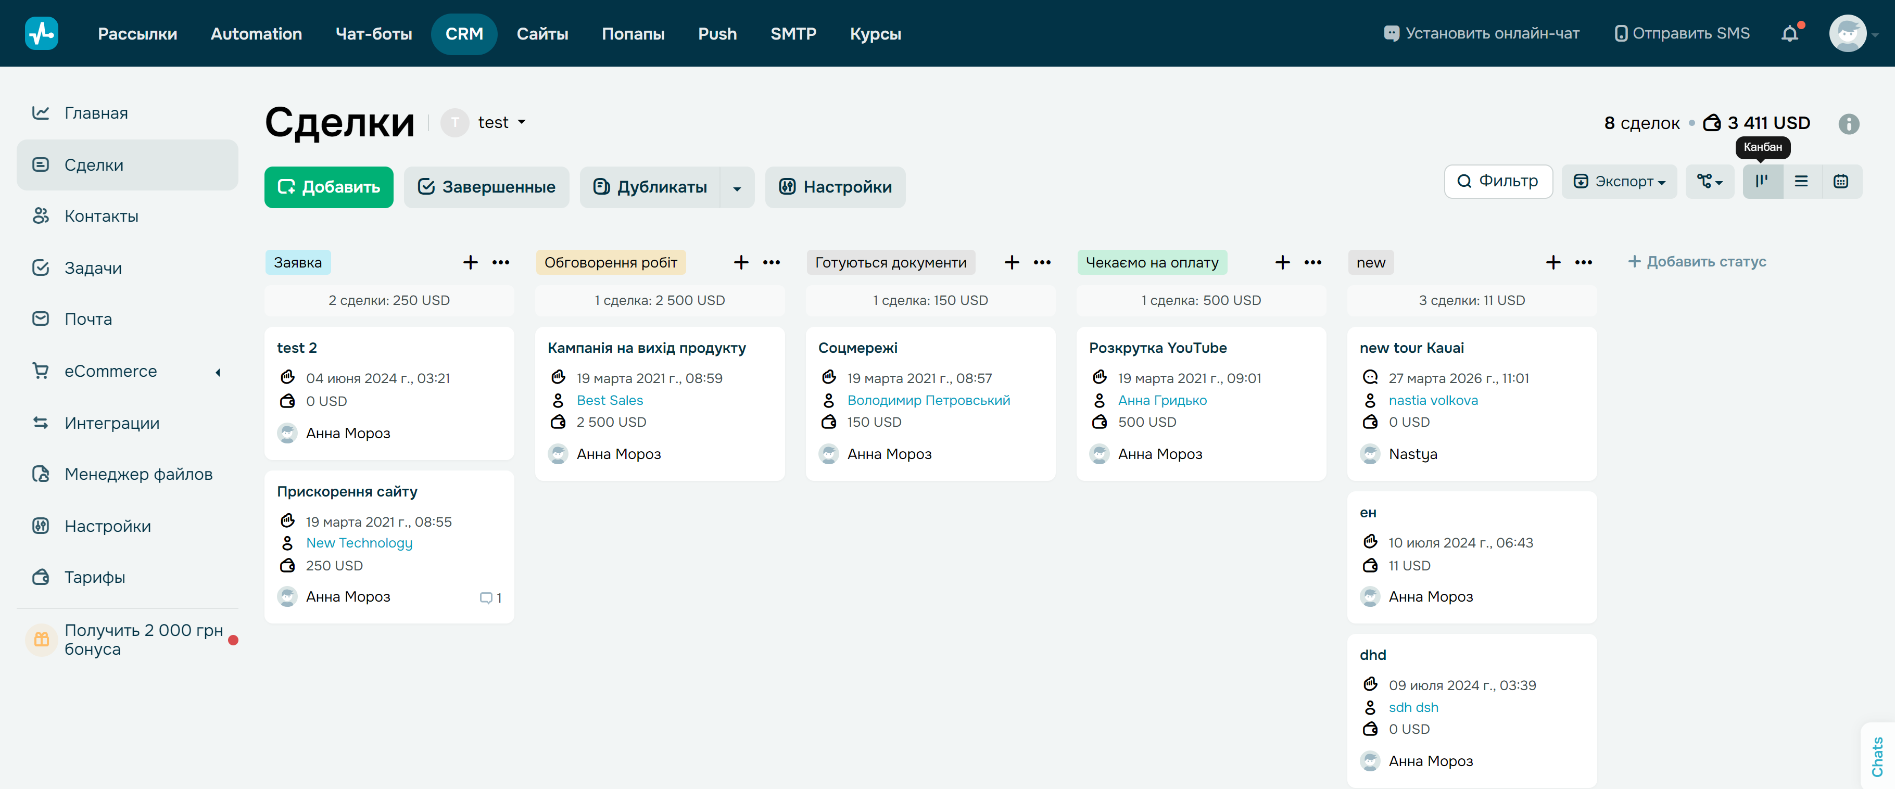
Task: Open Обговорення робіт column options
Action: point(772,262)
